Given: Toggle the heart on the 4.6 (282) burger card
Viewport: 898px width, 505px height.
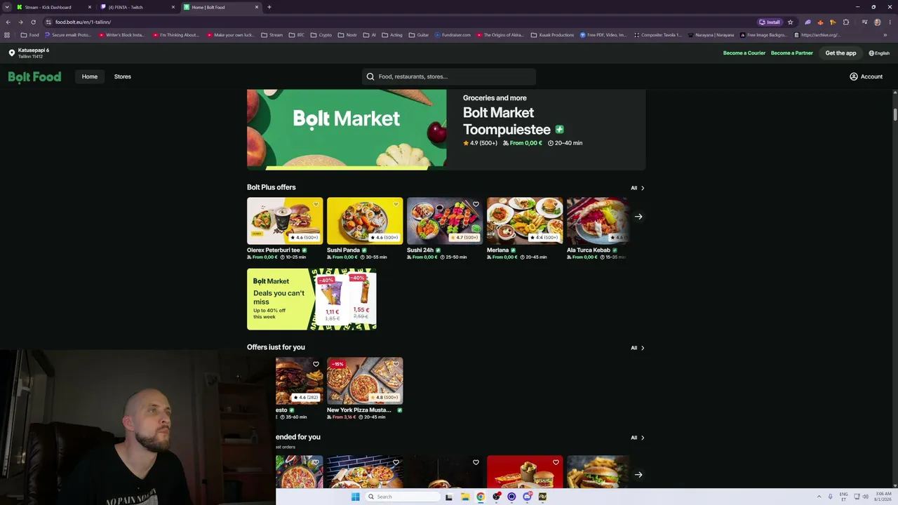Looking at the screenshot, I should (x=316, y=365).
